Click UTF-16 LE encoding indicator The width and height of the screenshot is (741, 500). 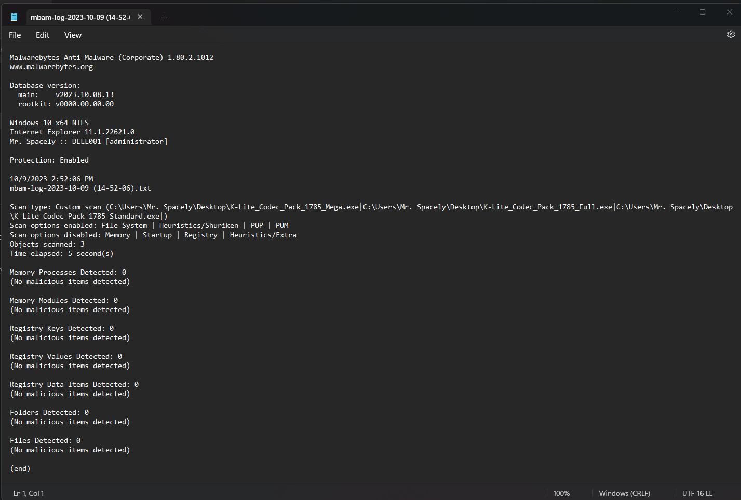click(x=697, y=493)
